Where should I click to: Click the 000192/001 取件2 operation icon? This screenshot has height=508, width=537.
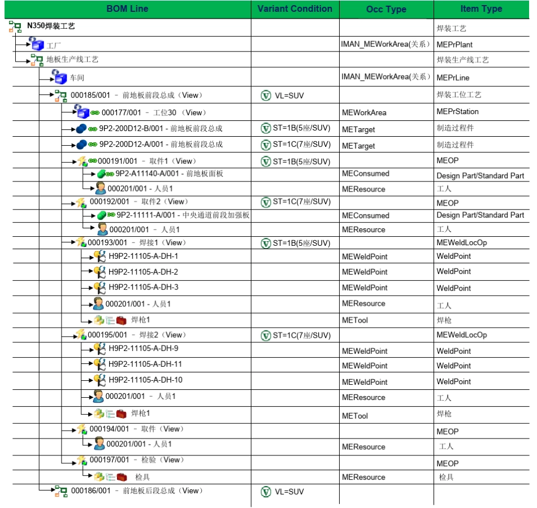[81, 202]
